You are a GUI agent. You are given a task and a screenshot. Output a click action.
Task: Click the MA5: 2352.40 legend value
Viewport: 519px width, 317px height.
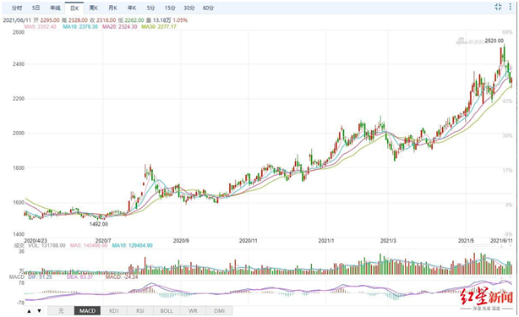click(40, 26)
